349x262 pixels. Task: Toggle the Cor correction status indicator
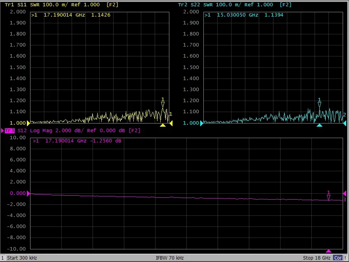point(338,258)
